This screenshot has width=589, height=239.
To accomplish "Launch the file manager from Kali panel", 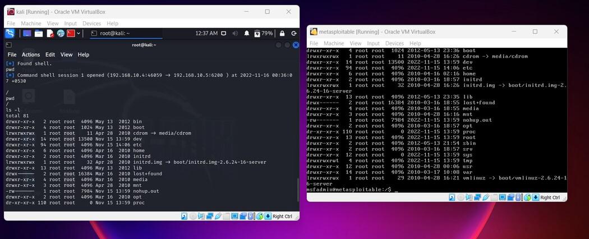I will 38,34.
